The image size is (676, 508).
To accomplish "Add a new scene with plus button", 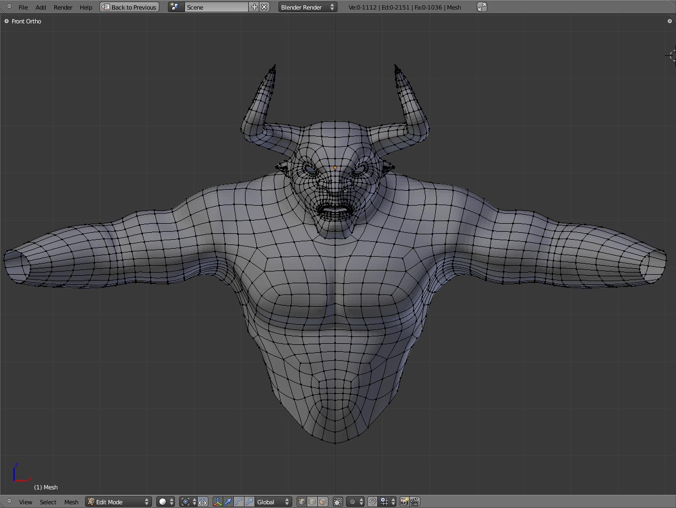I will 254,7.
